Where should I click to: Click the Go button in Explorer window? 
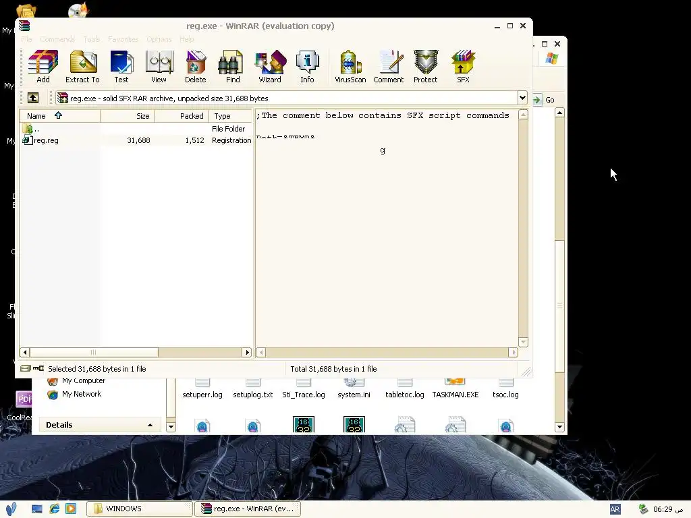pos(545,100)
